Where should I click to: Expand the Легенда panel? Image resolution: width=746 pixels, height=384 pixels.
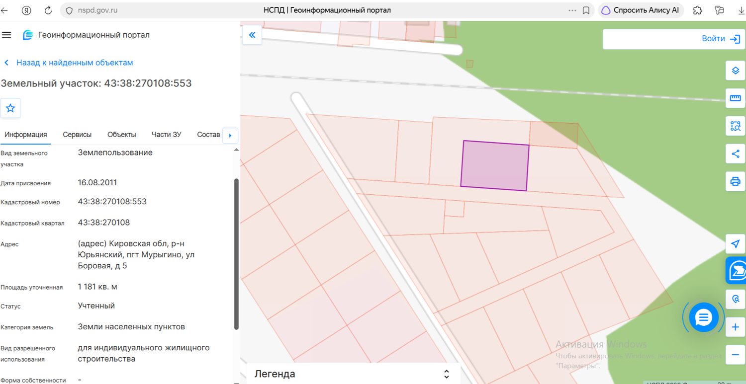(x=447, y=374)
